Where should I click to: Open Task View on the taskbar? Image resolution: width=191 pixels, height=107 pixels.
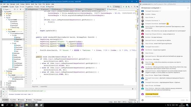12,105
